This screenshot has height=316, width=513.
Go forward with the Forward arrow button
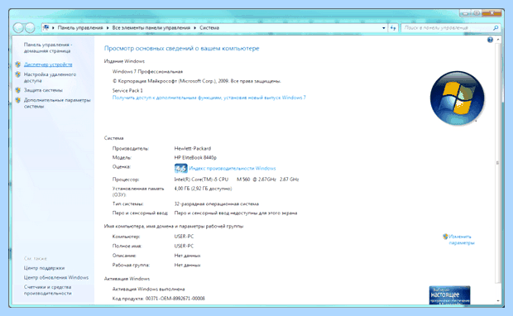click(30, 28)
